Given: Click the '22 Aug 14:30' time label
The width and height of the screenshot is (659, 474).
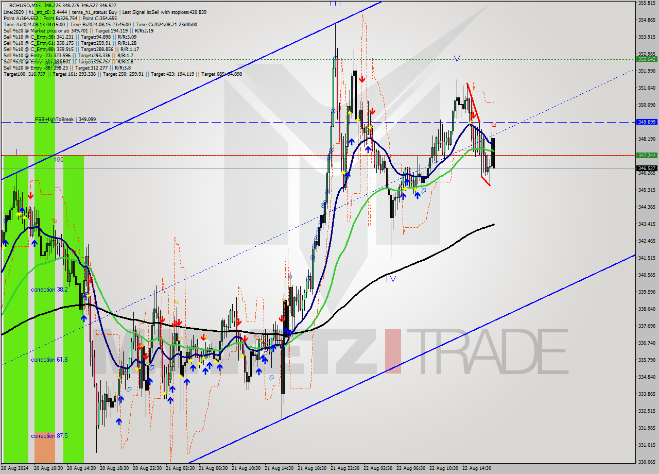Looking at the screenshot, I should click(477, 468).
